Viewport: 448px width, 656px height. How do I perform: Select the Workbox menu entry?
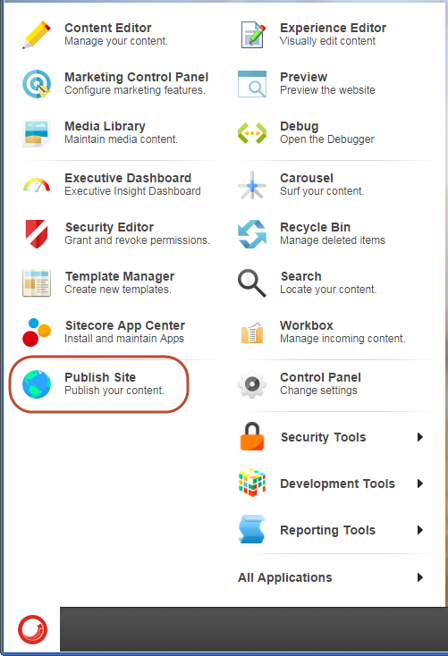click(335, 332)
